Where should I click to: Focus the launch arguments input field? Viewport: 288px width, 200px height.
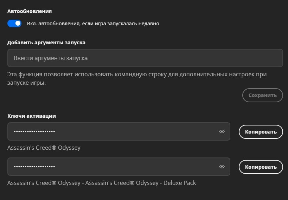[145, 58]
